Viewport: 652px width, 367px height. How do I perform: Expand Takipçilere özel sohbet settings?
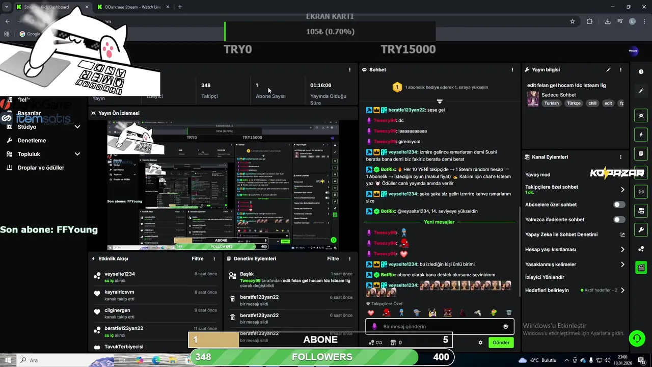tap(622, 190)
